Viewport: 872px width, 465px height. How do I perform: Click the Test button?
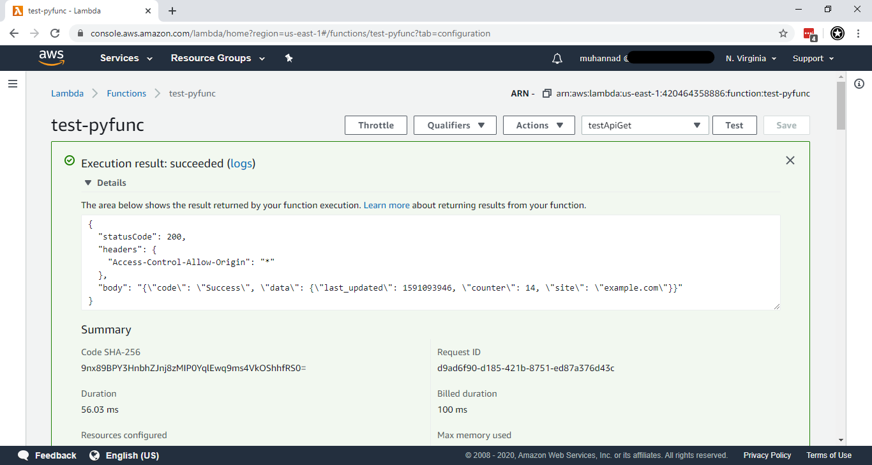[734, 125]
